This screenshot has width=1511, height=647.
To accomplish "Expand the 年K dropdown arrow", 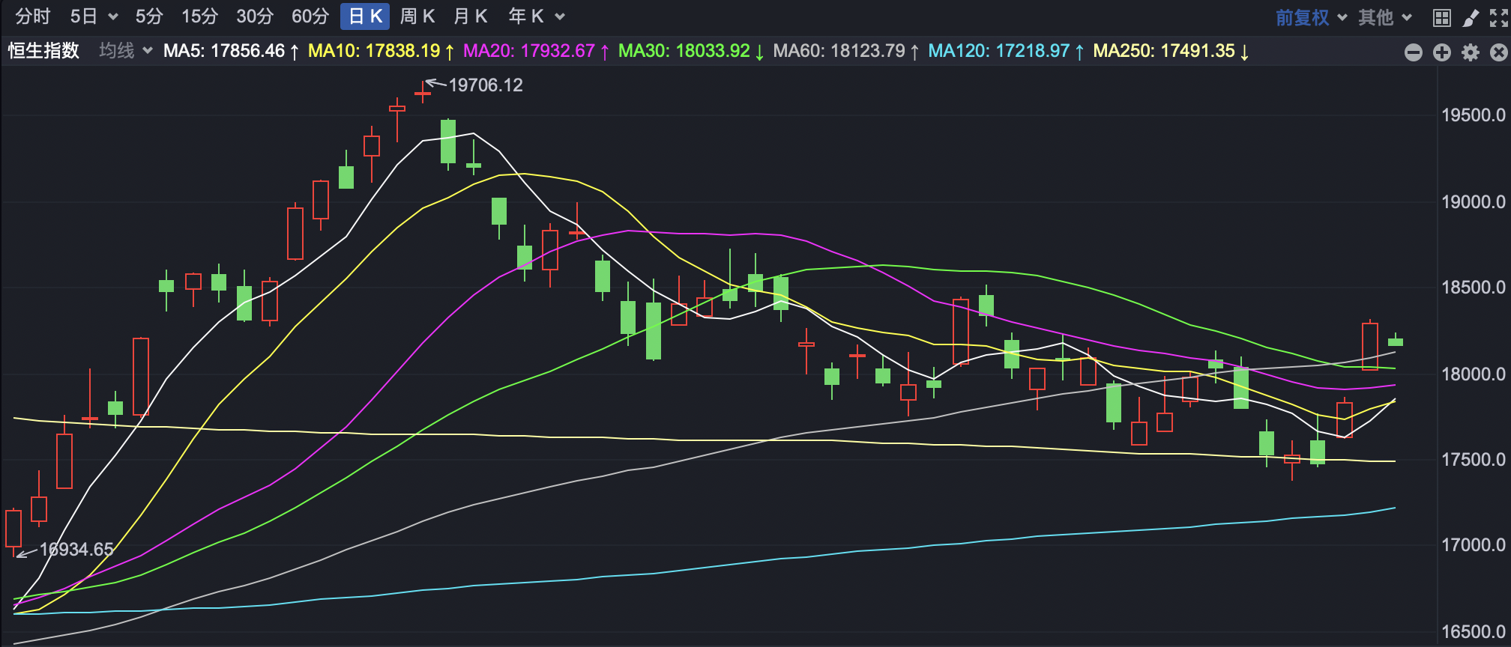I will [x=560, y=17].
